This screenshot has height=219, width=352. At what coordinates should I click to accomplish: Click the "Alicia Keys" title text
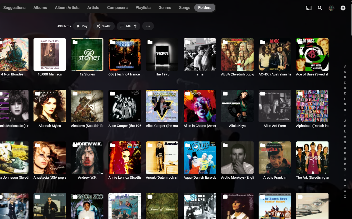coord(237,126)
